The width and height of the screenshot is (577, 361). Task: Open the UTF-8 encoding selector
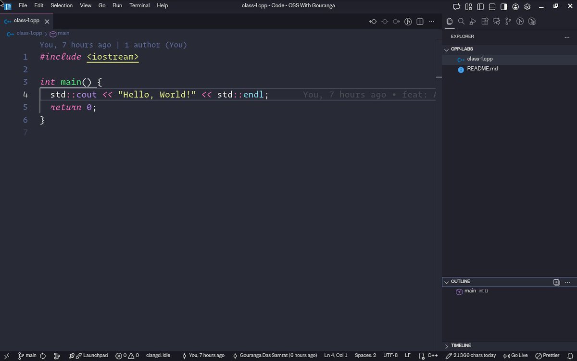click(x=390, y=356)
